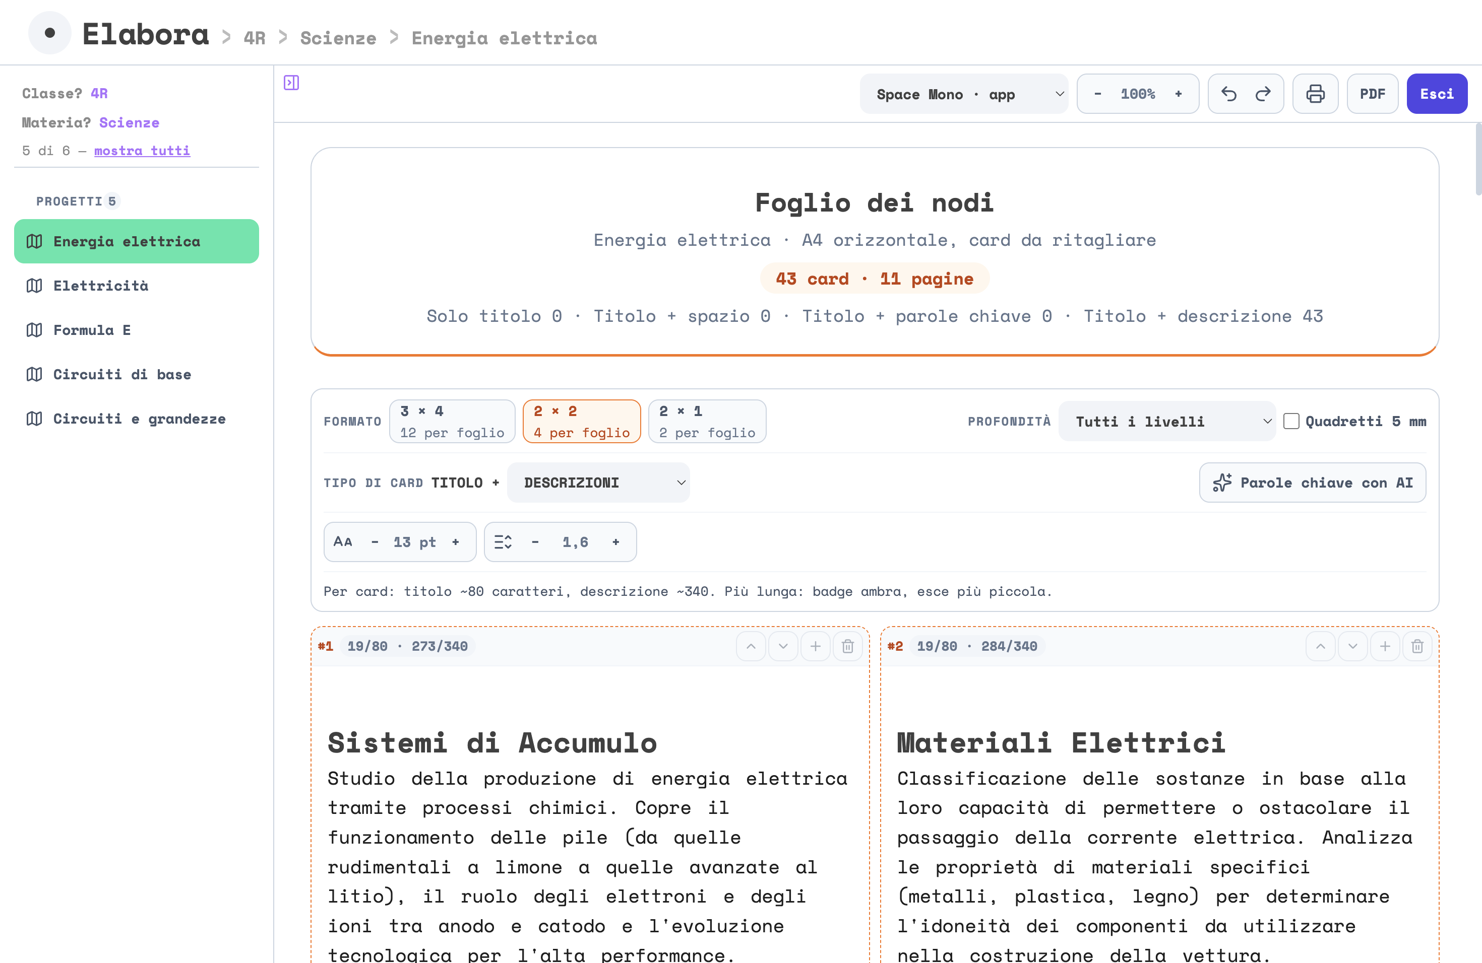Click the font size AA icon
1482x963 pixels.
[343, 542]
